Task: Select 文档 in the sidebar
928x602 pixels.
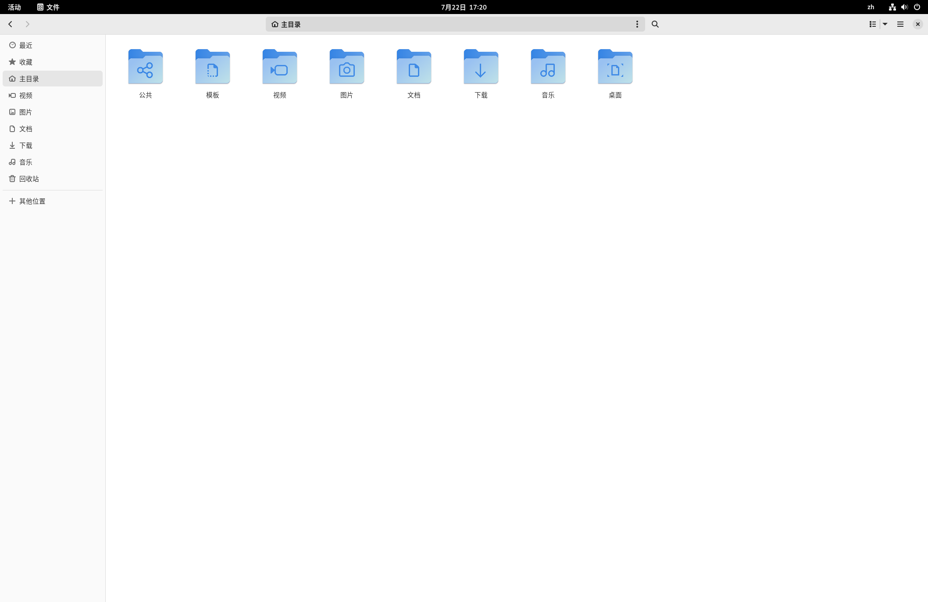Action: pyautogui.click(x=53, y=129)
